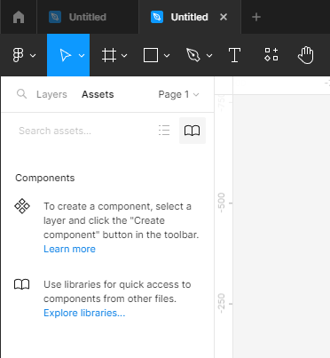Go to the Figma home screen

coord(19,17)
